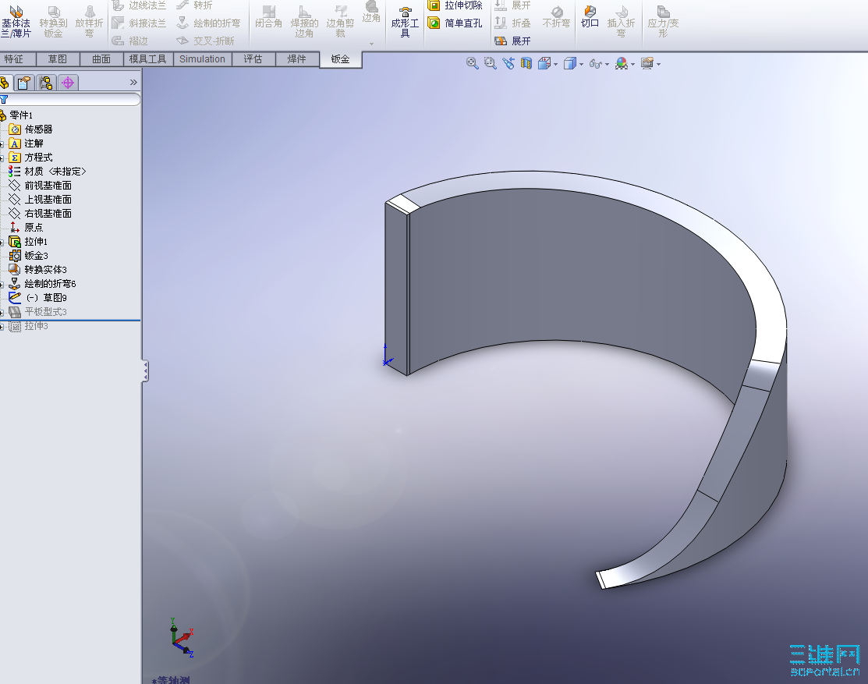Switch to the 焊件 (Weldments) tab
Image resolution: width=868 pixels, height=684 pixels.
tap(296, 59)
